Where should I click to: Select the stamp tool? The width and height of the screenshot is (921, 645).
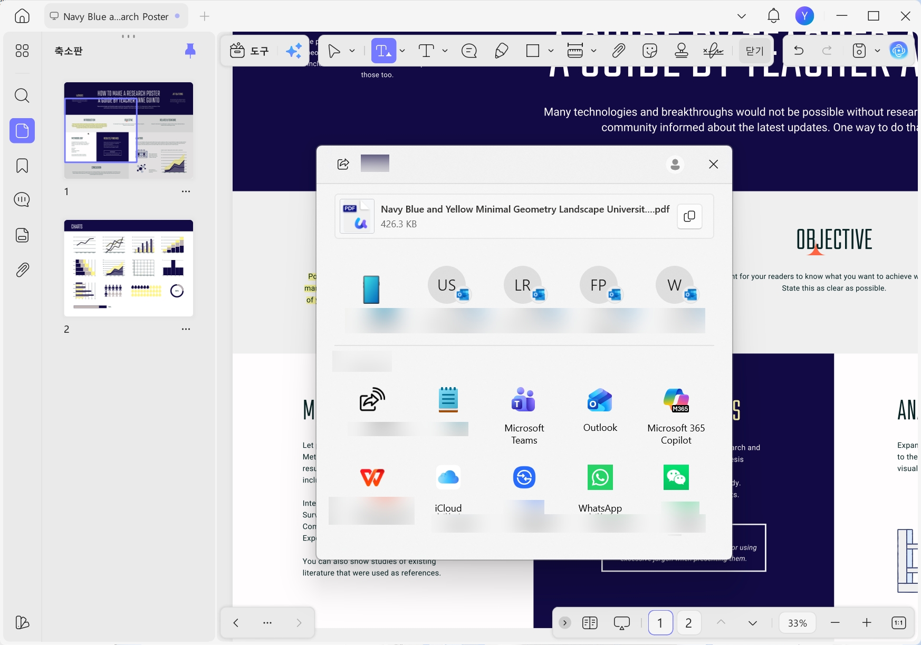point(682,51)
